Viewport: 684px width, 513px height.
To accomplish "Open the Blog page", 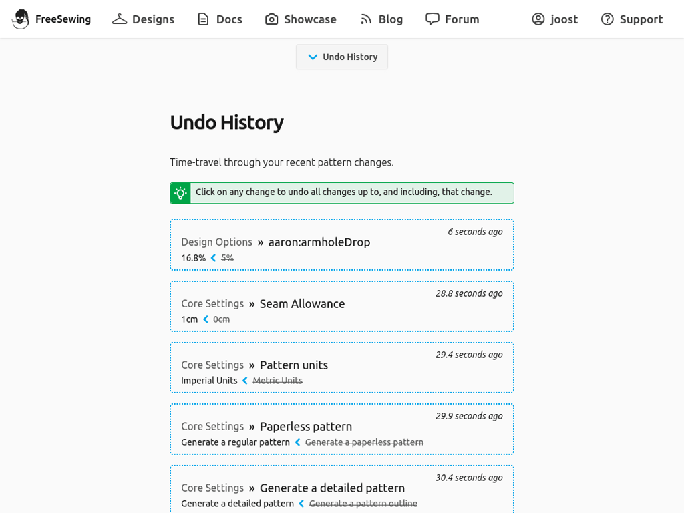I will click(x=381, y=19).
